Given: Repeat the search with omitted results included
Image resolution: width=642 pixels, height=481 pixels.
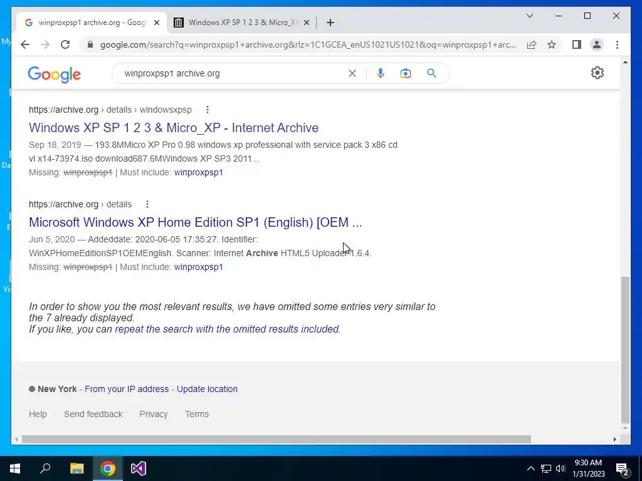Looking at the screenshot, I should 227,329.
